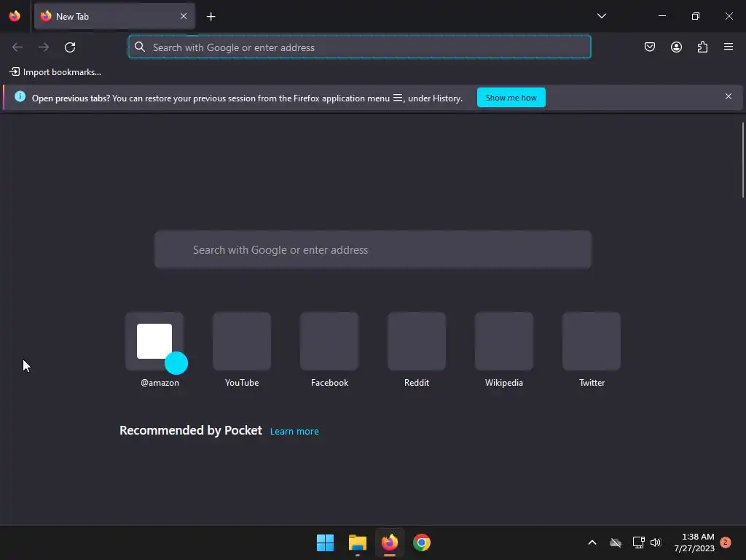The height and width of the screenshot is (560, 746).
Task: Click the Recommended by Pocket heading
Action: (191, 430)
